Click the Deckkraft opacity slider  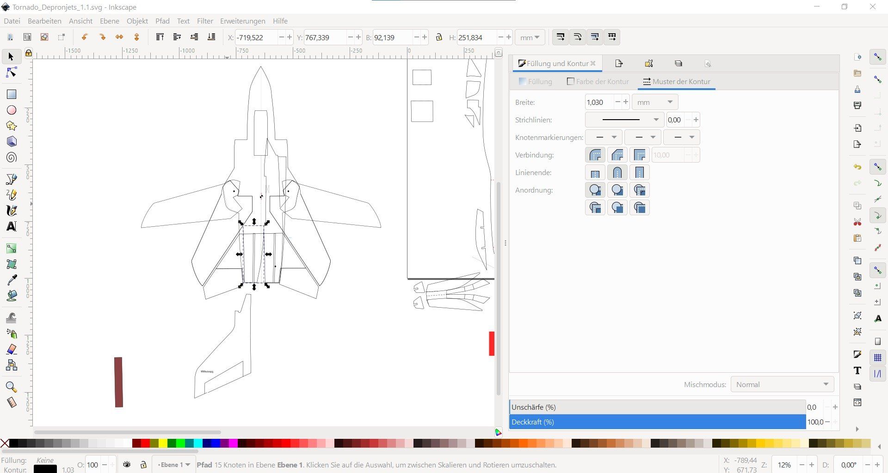click(657, 422)
